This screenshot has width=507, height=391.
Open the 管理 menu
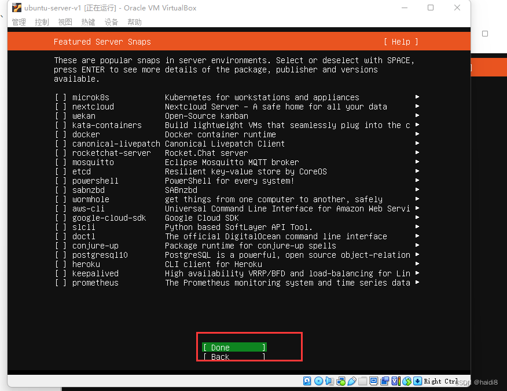click(x=19, y=22)
